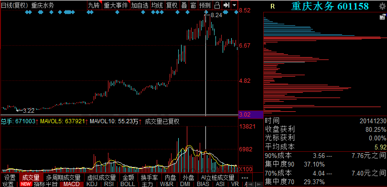Select the VR indicator tab
Viewport: 387px width, 187px height.
pos(235,184)
